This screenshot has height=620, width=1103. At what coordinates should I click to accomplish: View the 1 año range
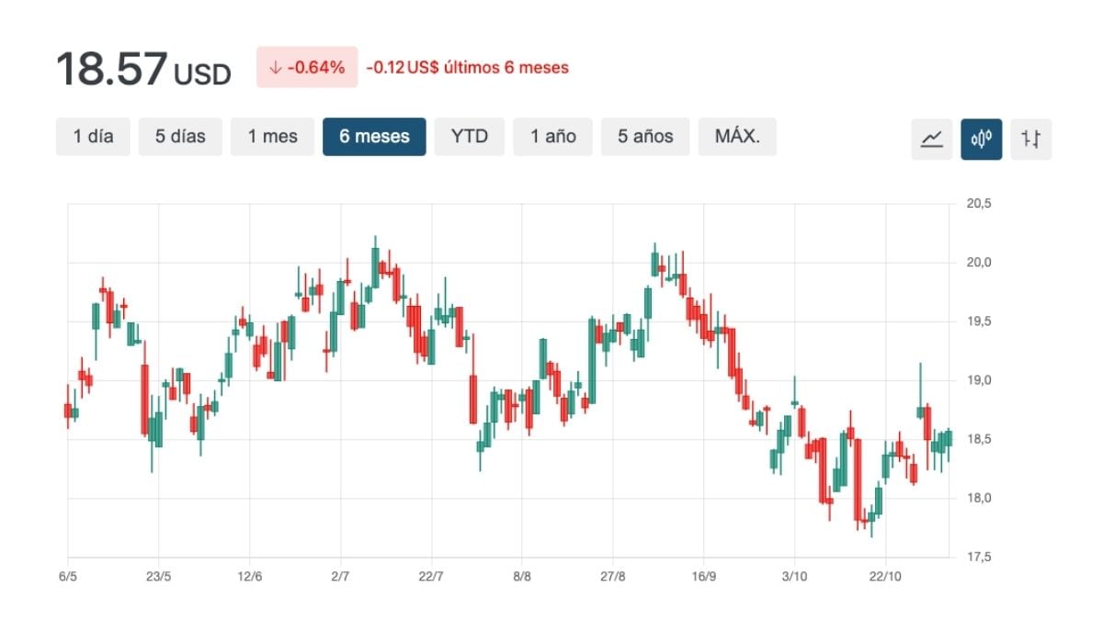pyautogui.click(x=553, y=137)
